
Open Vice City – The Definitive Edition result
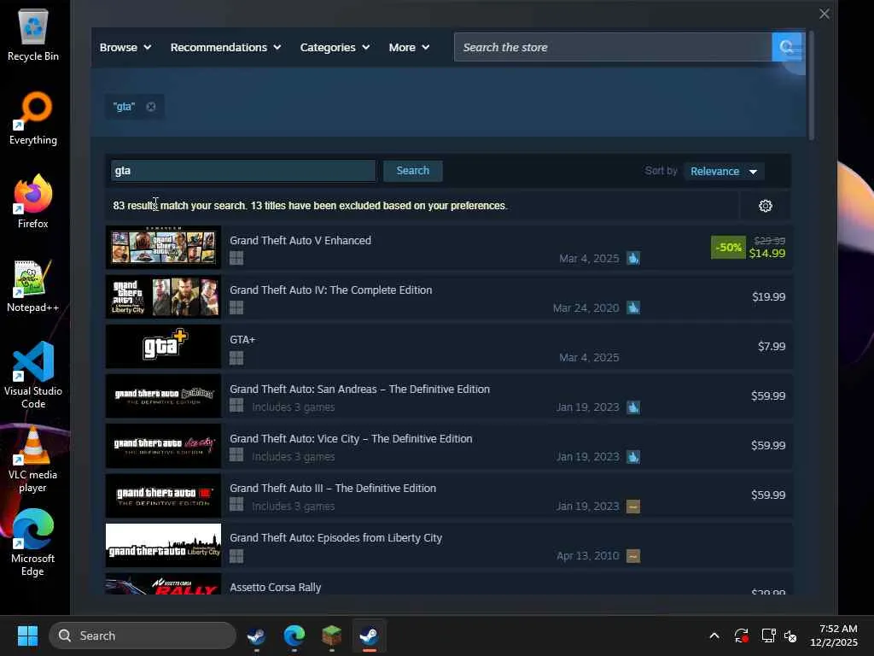click(351, 438)
